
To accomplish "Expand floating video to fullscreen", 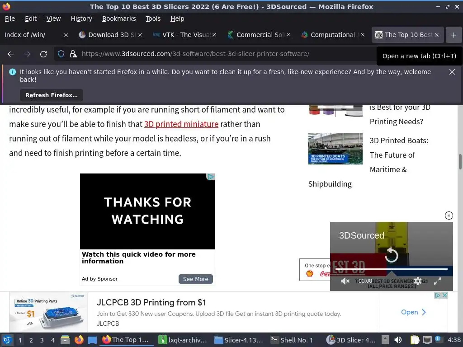I will point(437,281).
